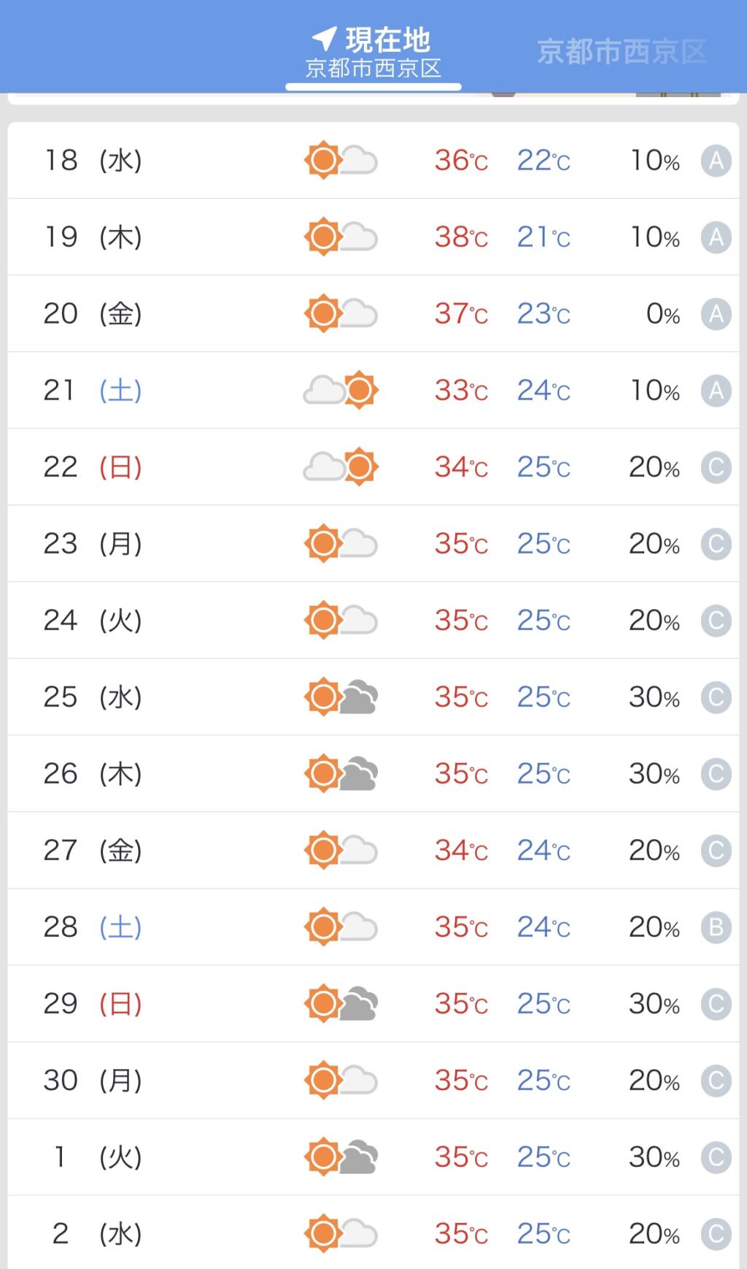The width and height of the screenshot is (747, 1269).
Task: Tap the 0% rain chance on the 20th
Action: [662, 314]
